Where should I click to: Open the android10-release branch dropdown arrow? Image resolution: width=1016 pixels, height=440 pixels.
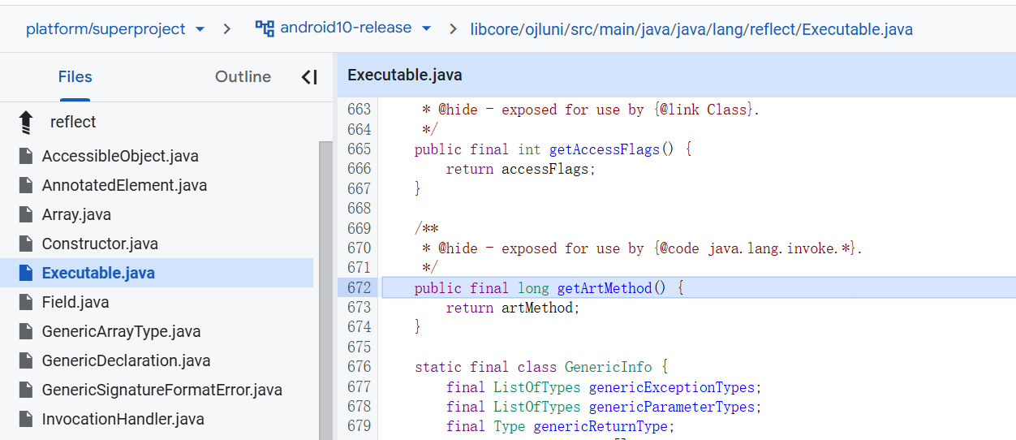pyautogui.click(x=426, y=29)
